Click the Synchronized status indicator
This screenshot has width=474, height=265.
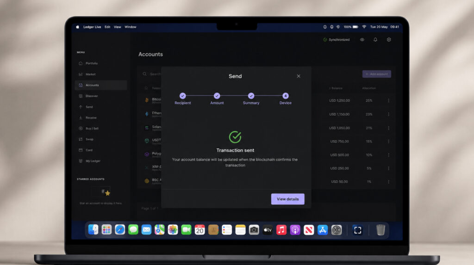[337, 40]
